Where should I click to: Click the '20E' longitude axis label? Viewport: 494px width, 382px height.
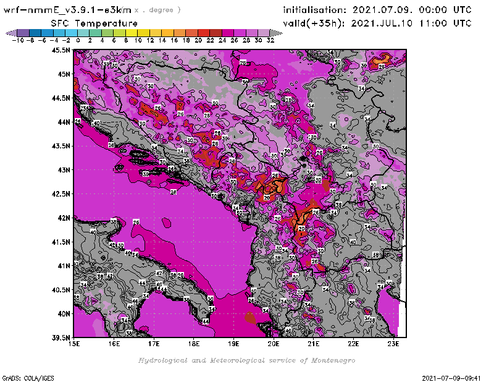(274, 344)
